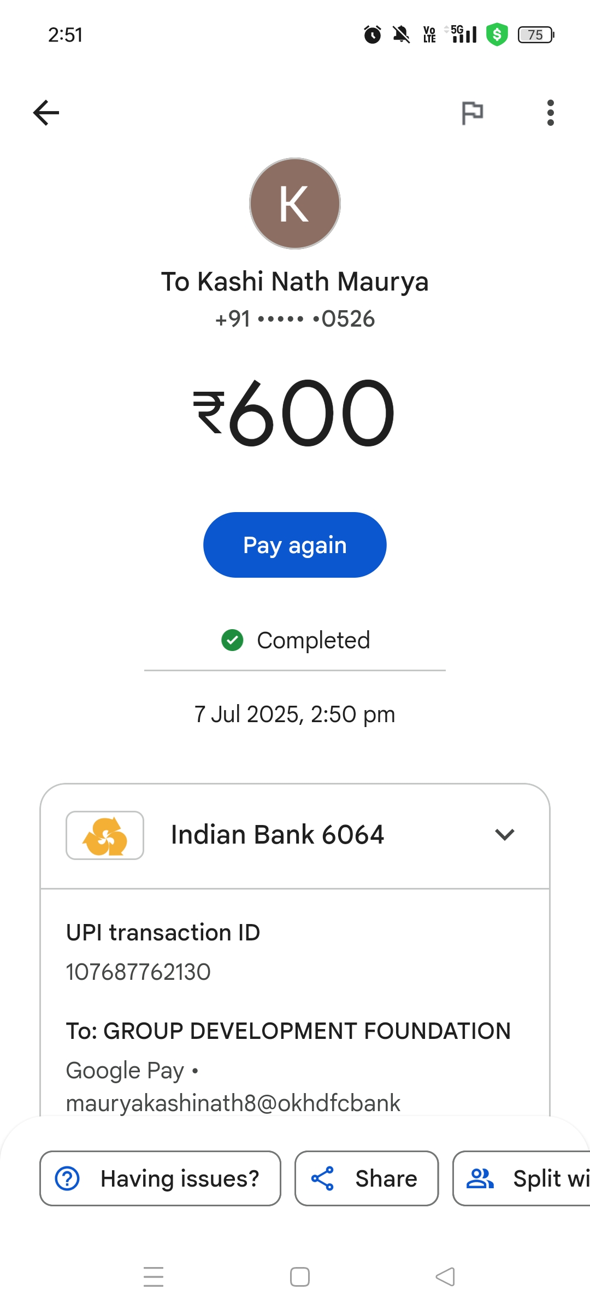The width and height of the screenshot is (590, 1313).
Task: Tap the brown K profile avatar
Action: tap(295, 204)
